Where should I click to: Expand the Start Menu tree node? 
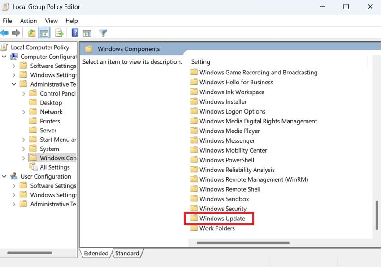(x=24, y=140)
